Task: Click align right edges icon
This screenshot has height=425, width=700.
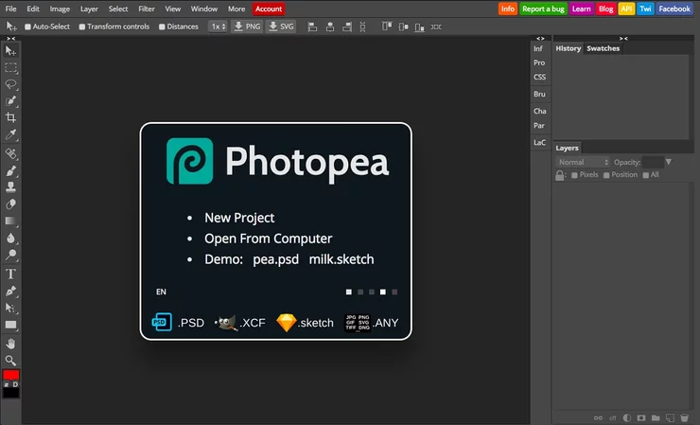Action: point(347,27)
